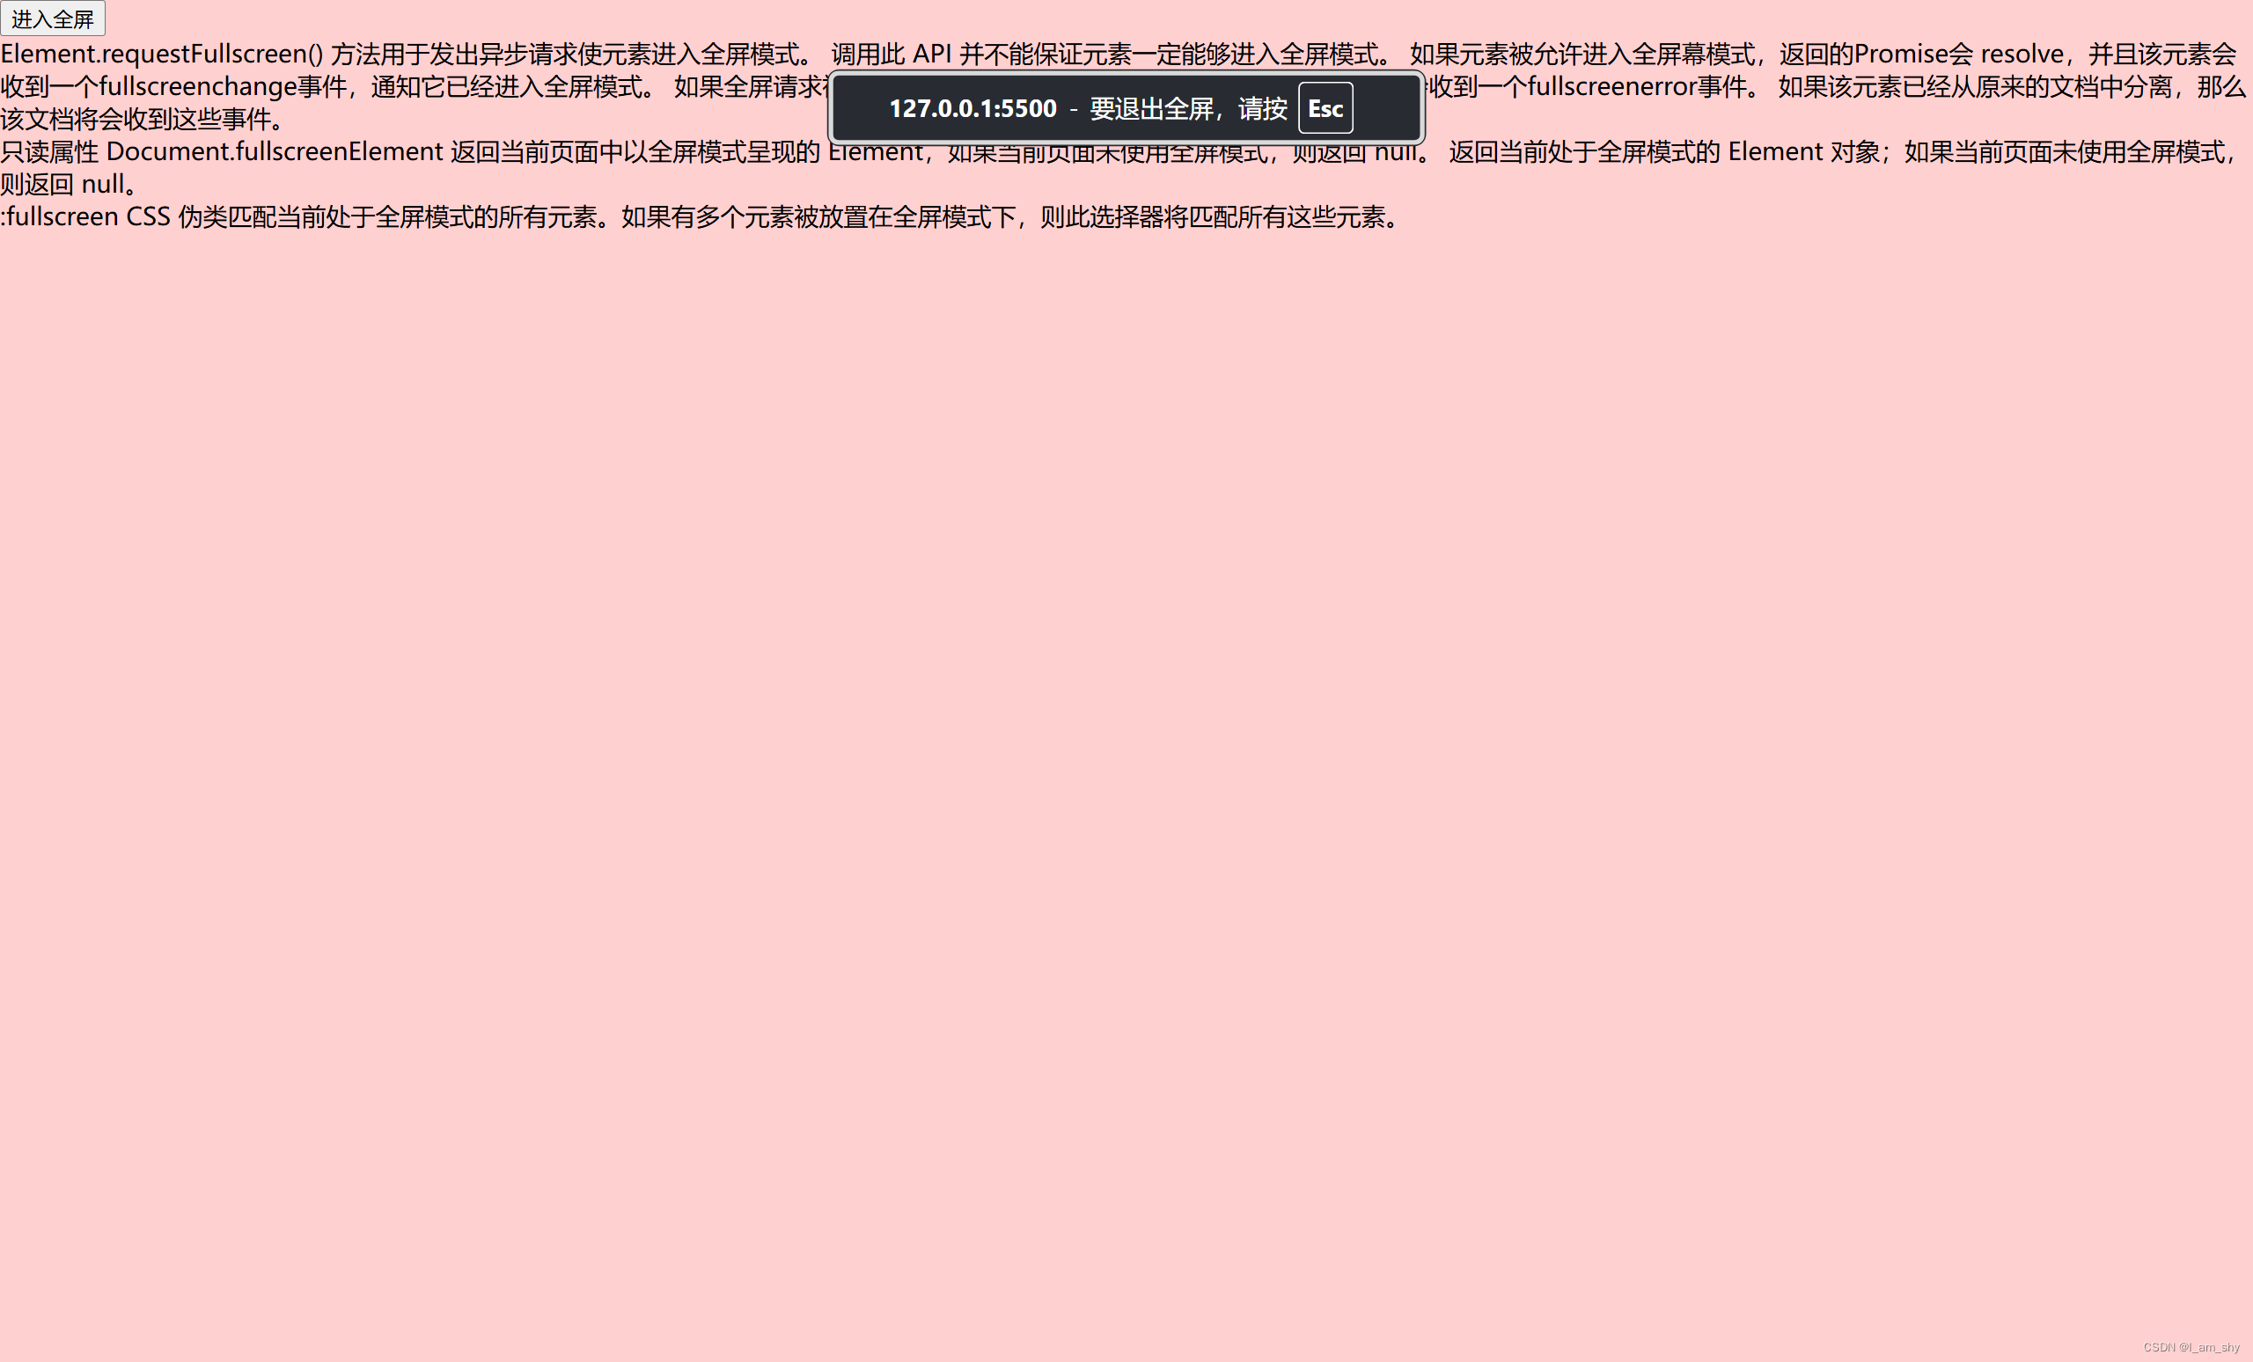Click the :fullscreen CSS 伪类 line
Image resolution: width=2253 pixels, height=1362 pixels.
point(702,217)
